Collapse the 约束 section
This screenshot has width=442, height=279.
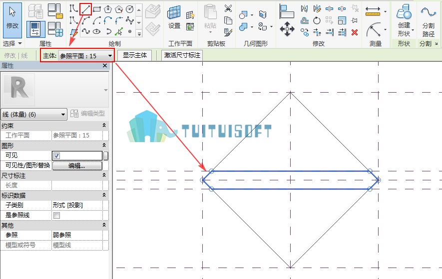click(104, 126)
